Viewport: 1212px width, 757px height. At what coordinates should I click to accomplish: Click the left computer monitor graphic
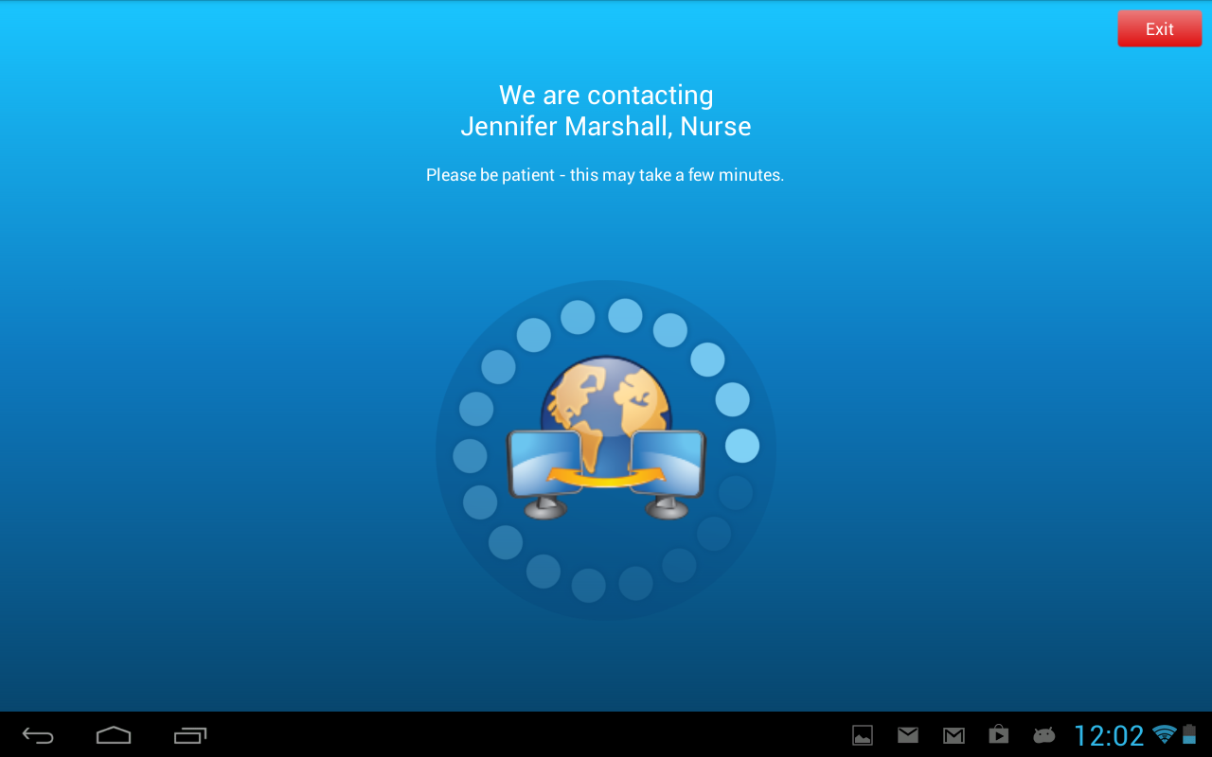[x=544, y=473]
